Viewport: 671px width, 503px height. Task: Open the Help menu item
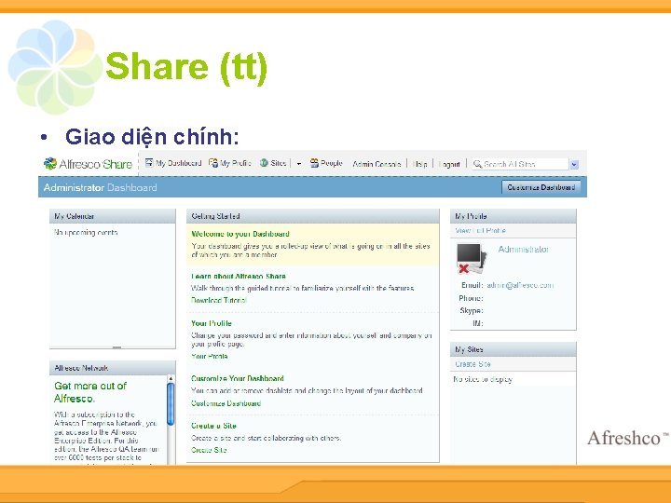419,164
